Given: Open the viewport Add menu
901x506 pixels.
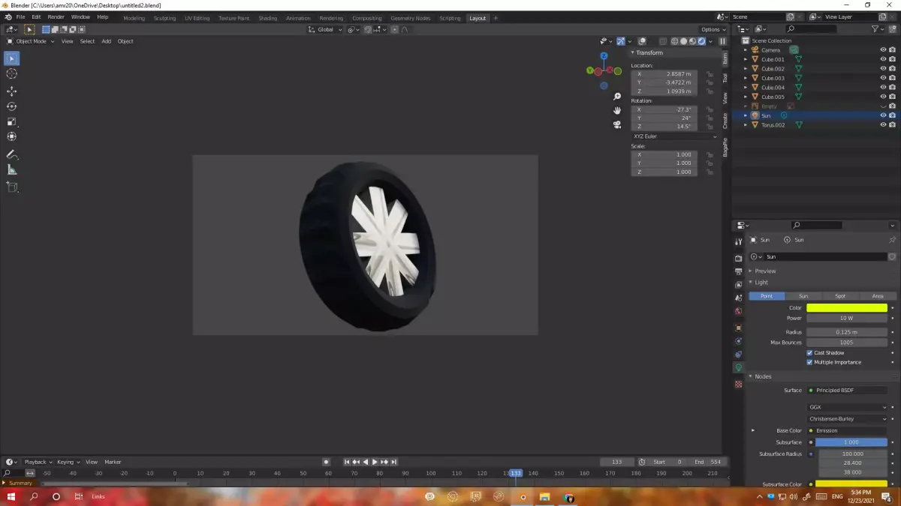Looking at the screenshot, I should [x=106, y=41].
